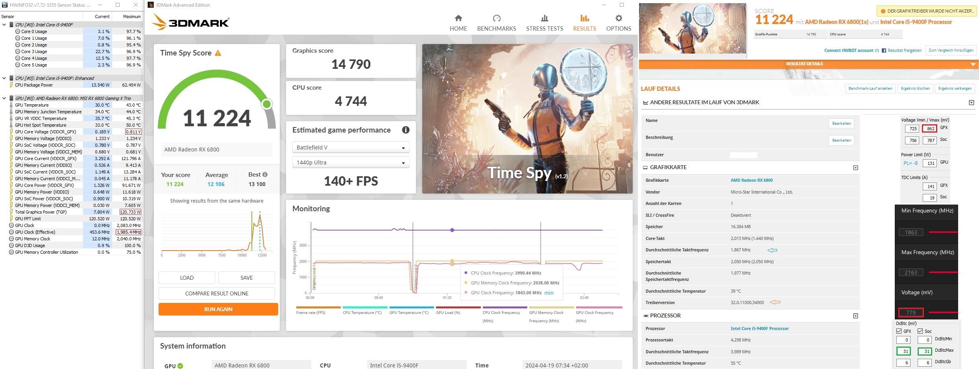
Task: Click the Estimated game performance info icon
Action: tap(406, 130)
